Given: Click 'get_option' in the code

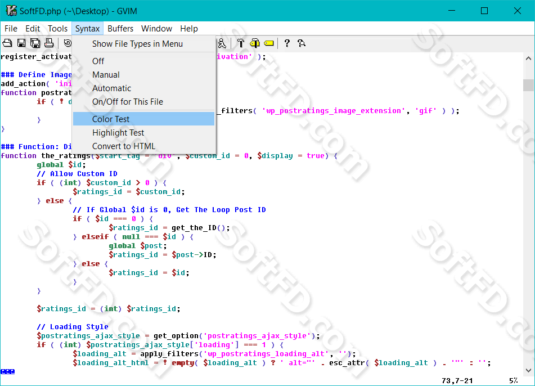Looking at the screenshot, I should click(176, 336).
